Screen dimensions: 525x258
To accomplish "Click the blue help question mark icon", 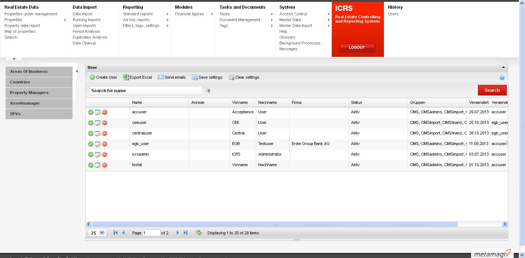I will pos(502,78).
